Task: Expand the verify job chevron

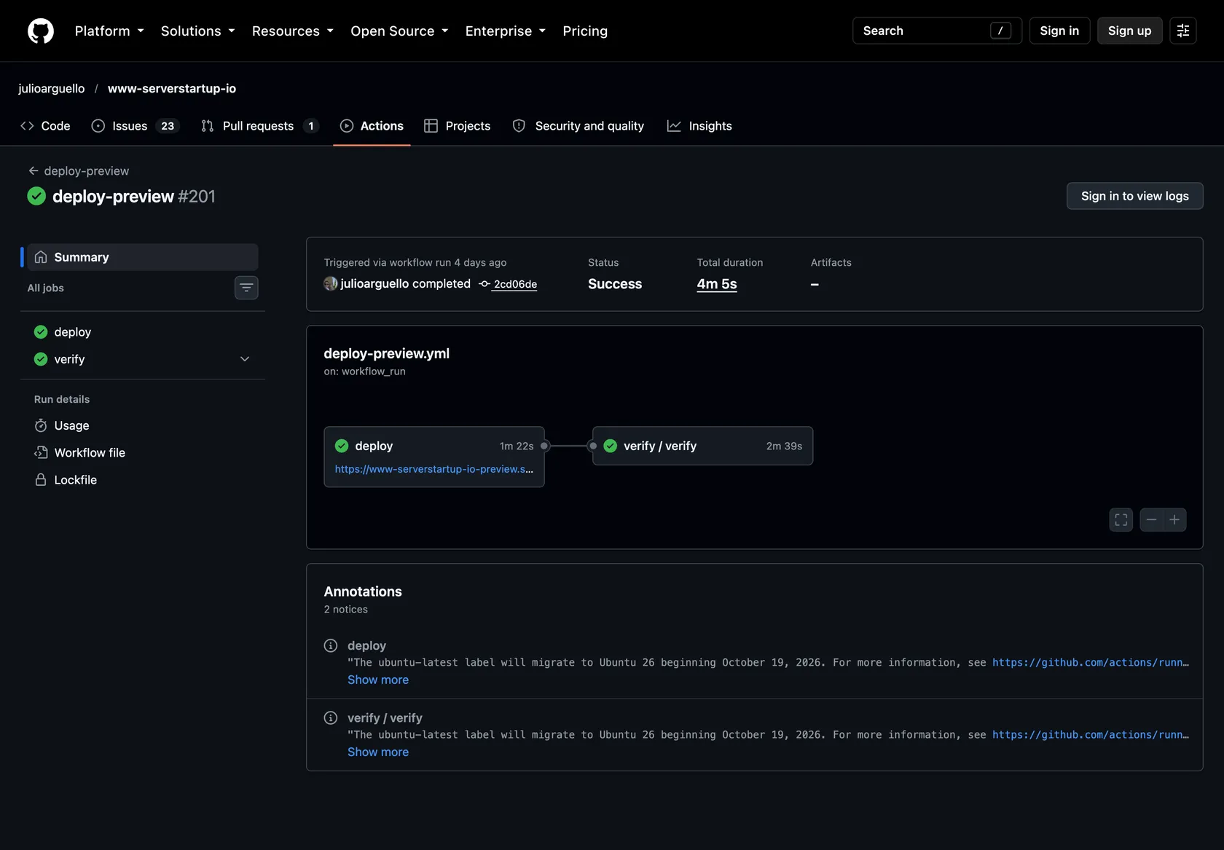Action: click(245, 359)
